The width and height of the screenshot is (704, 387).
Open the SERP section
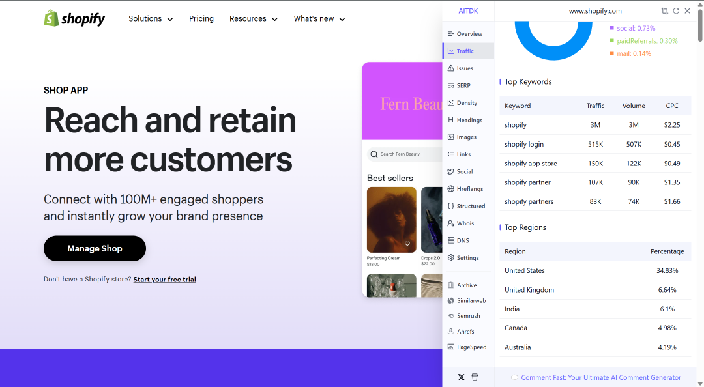(x=468, y=85)
